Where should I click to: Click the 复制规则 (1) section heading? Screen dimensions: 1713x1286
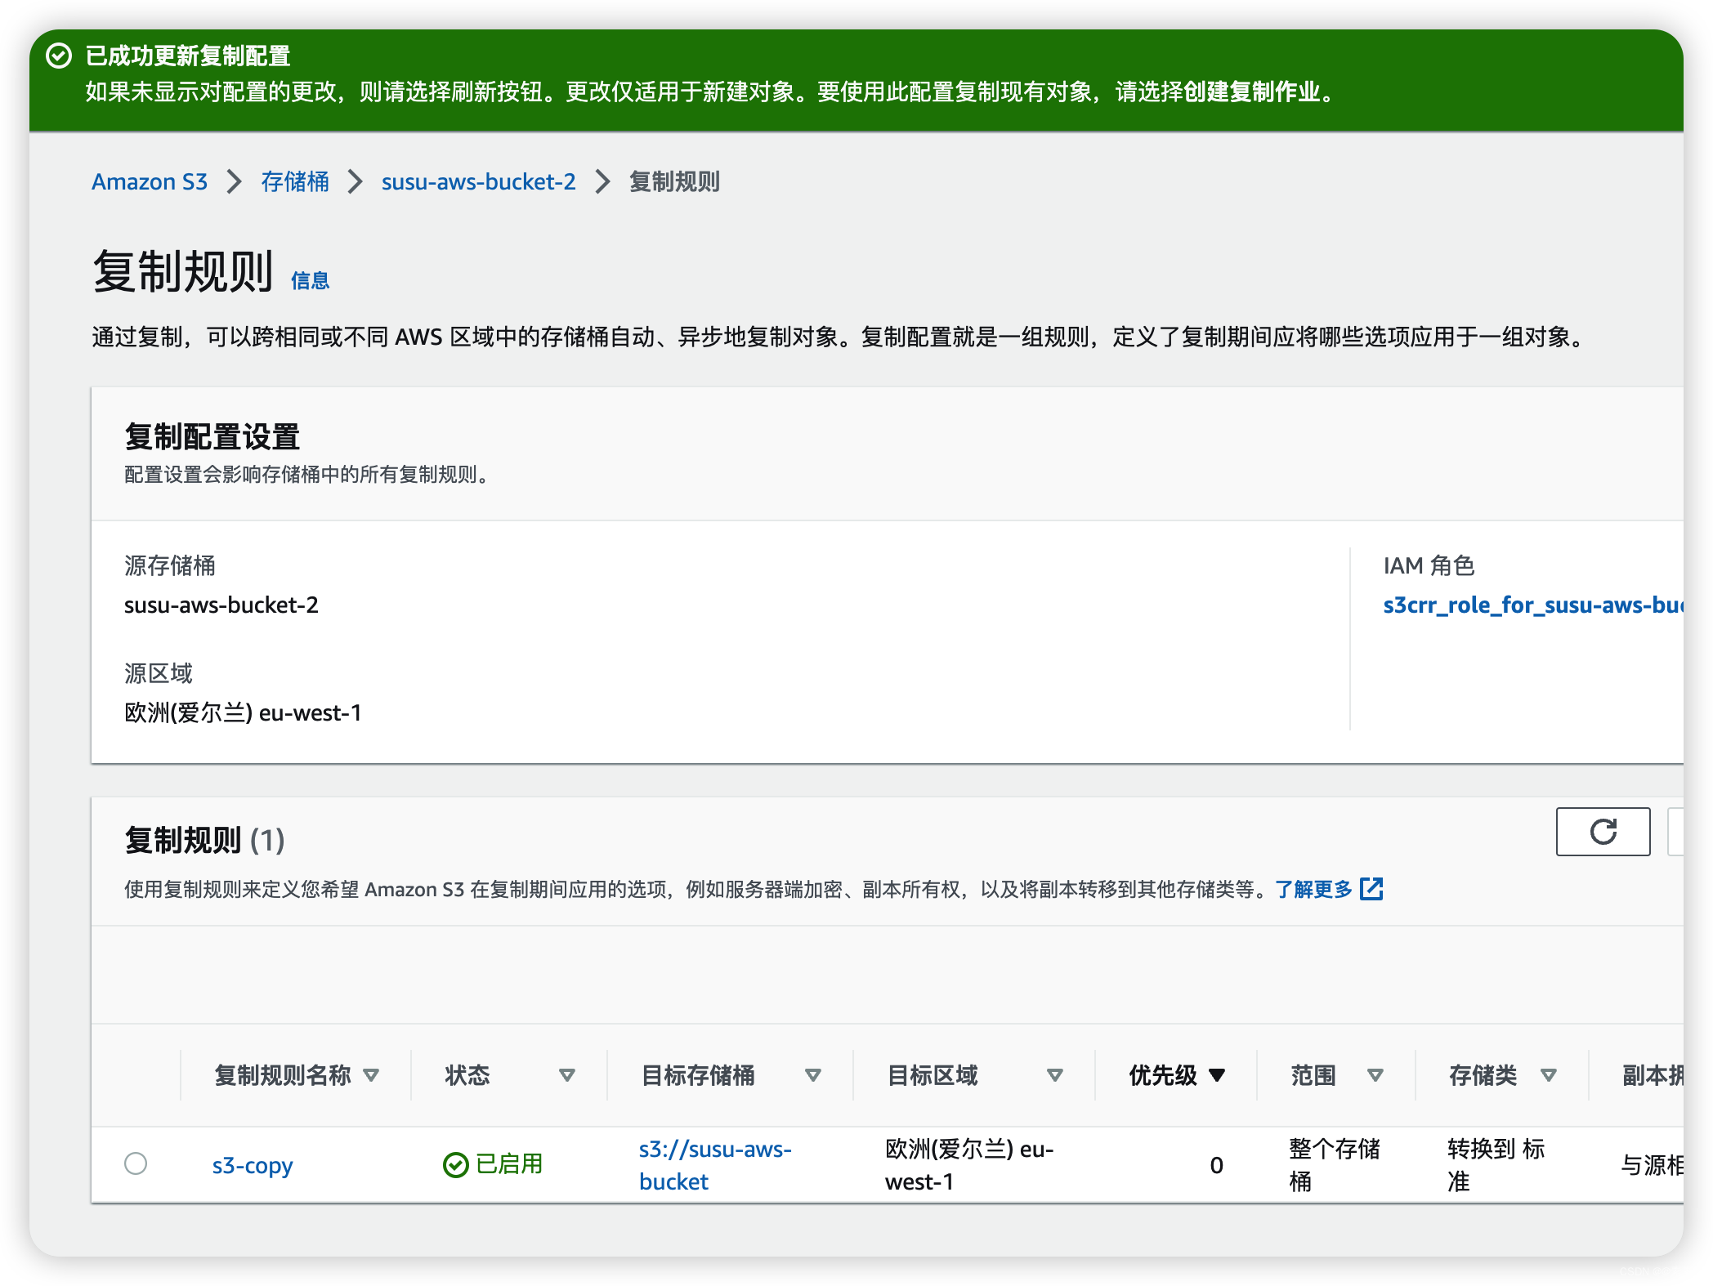204,840
